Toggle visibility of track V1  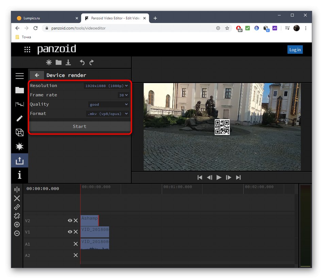click(70, 232)
